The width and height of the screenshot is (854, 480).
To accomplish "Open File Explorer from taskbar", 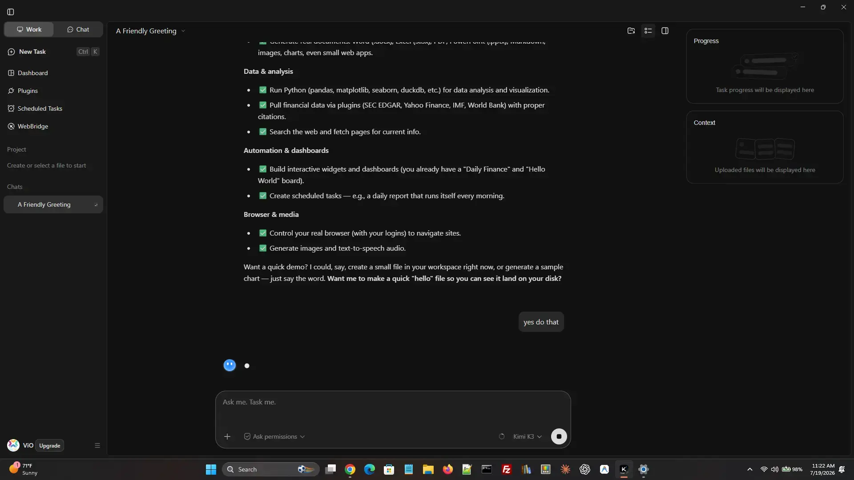I will [x=428, y=469].
